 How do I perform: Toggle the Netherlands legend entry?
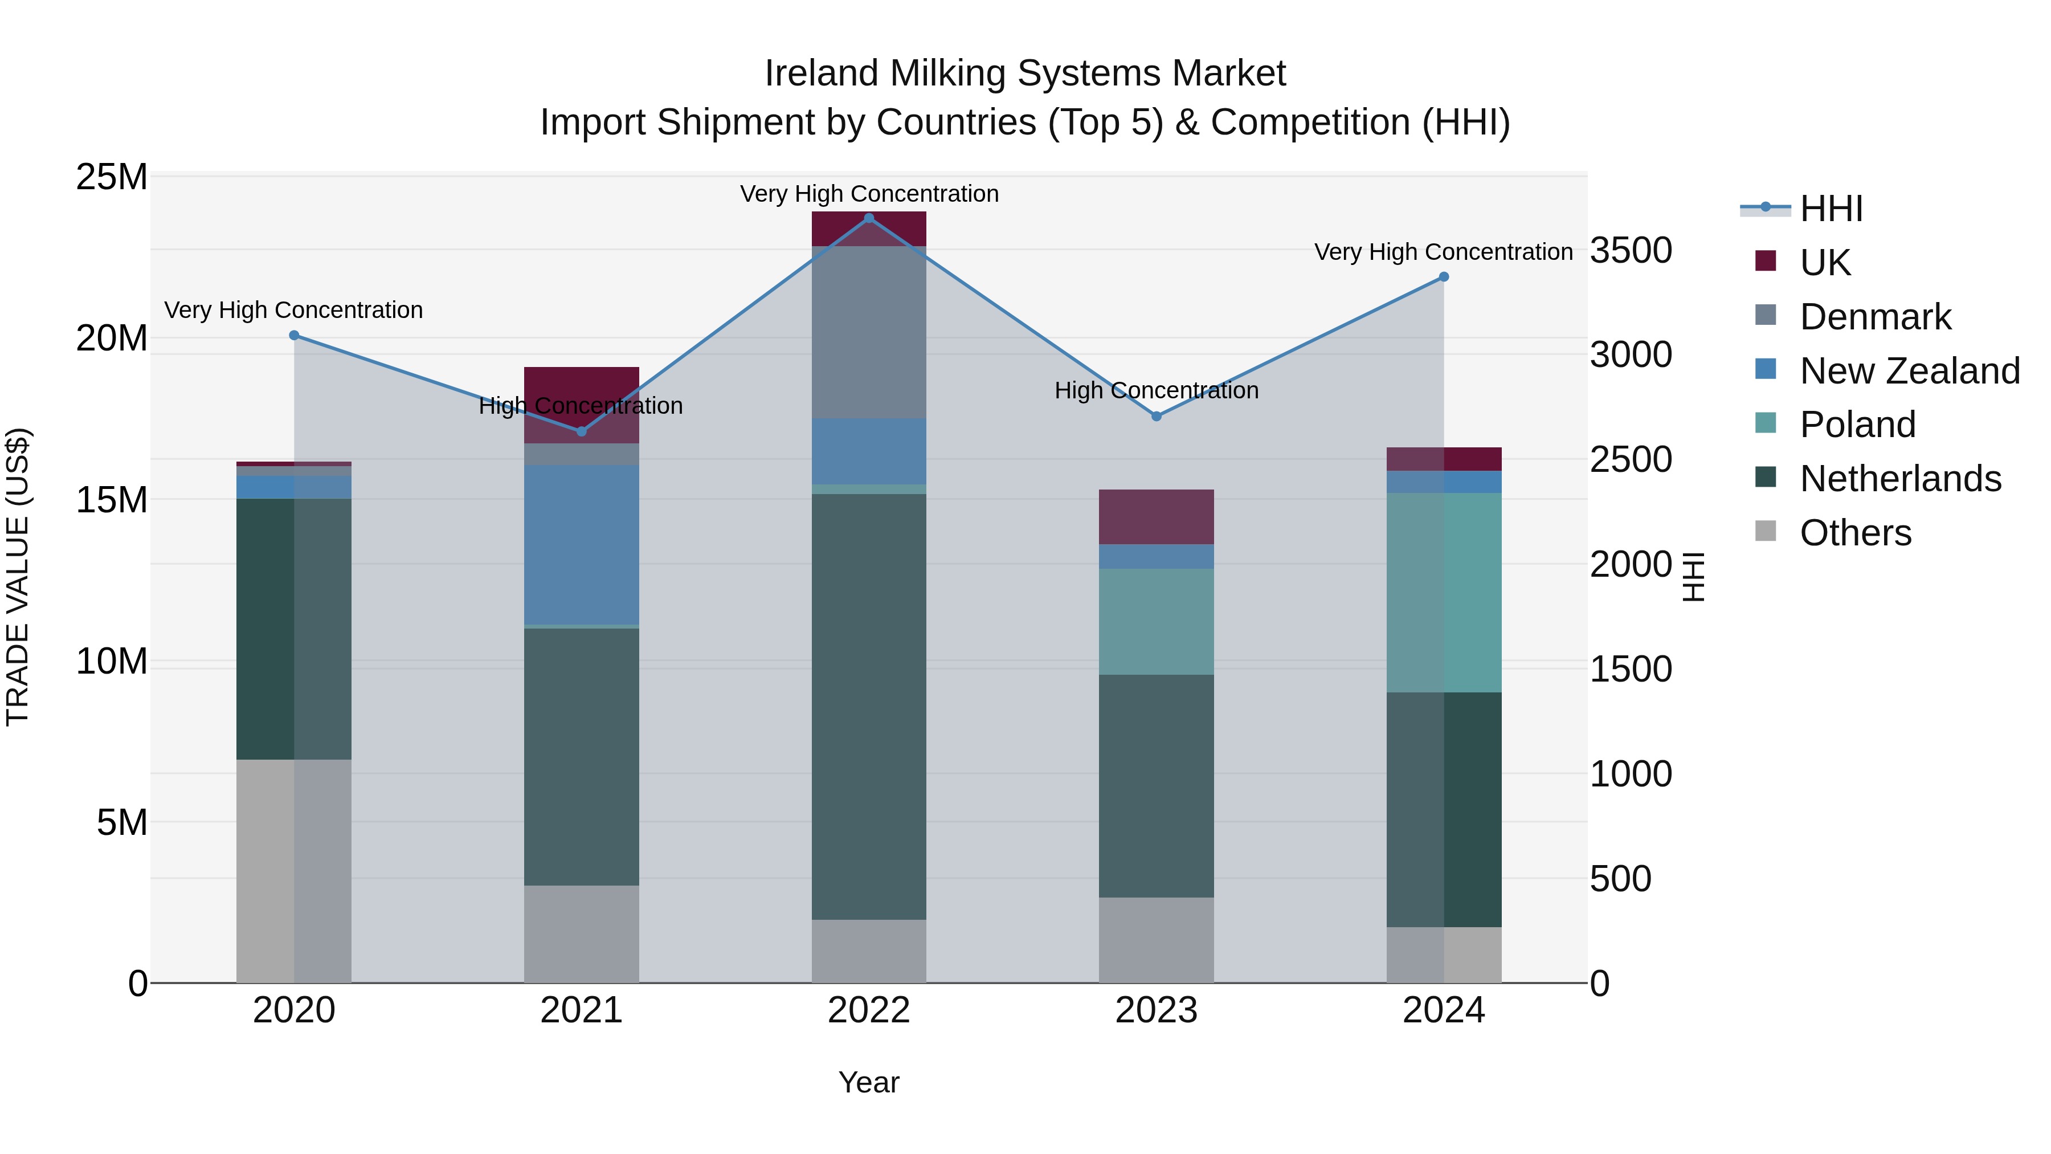(1877, 478)
